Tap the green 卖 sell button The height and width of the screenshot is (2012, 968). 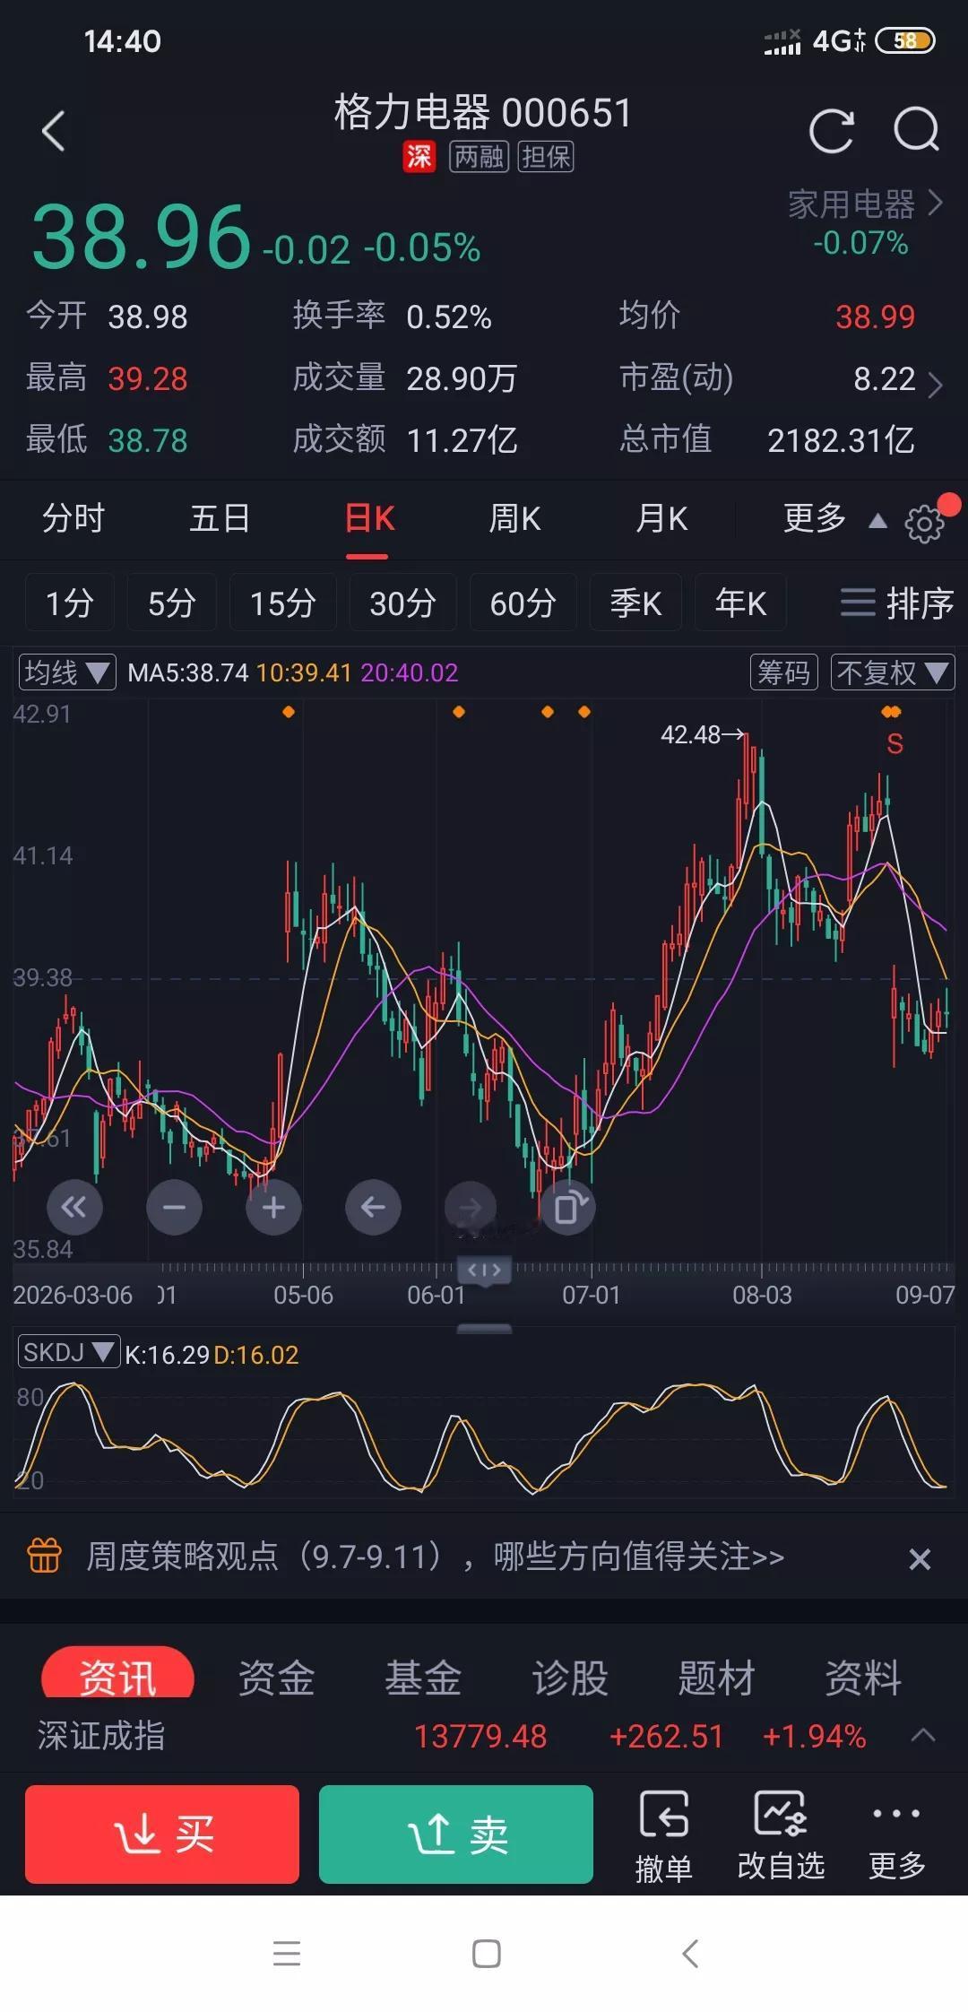(x=456, y=1834)
